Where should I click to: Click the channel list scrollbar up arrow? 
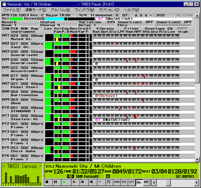click(197, 16)
